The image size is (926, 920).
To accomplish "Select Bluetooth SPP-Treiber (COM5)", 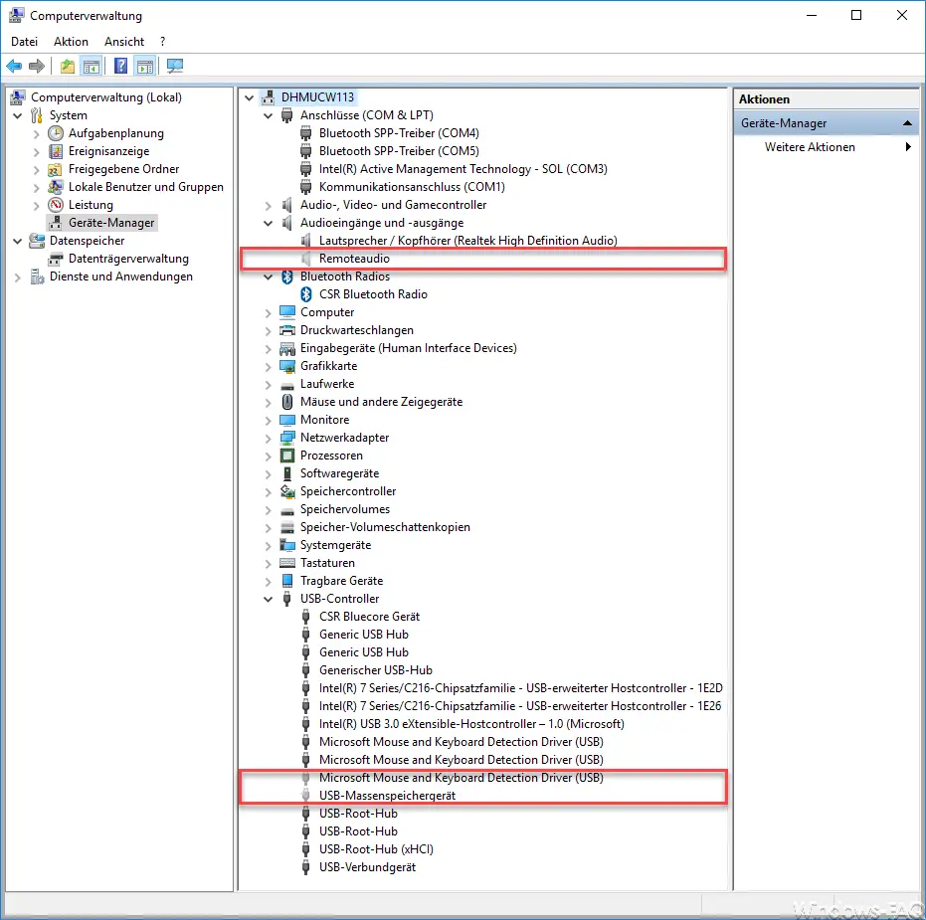I will point(399,151).
